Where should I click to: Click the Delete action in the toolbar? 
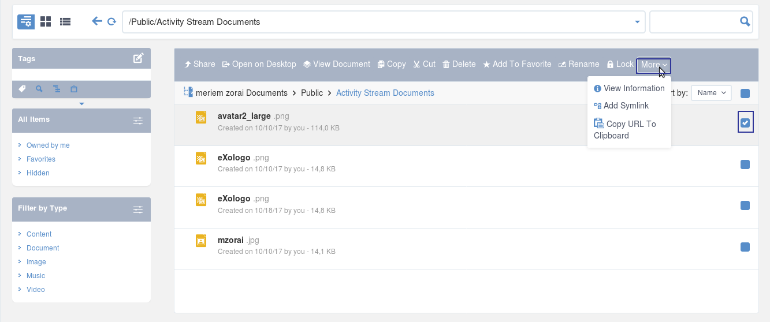(x=459, y=64)
